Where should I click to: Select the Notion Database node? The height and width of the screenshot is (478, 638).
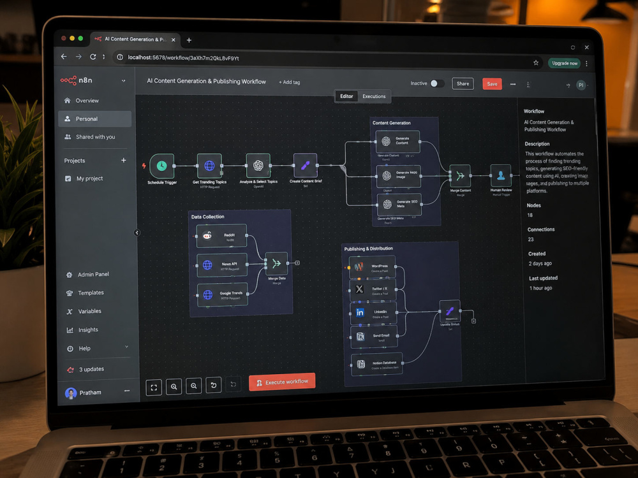377,364
